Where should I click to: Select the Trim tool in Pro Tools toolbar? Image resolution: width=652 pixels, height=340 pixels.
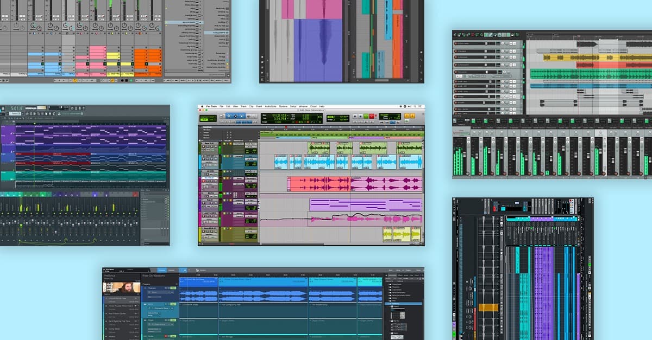229,116
